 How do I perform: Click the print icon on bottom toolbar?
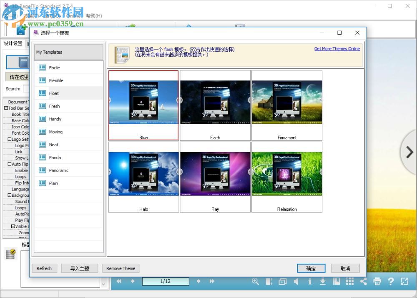(x=378, y=281)
